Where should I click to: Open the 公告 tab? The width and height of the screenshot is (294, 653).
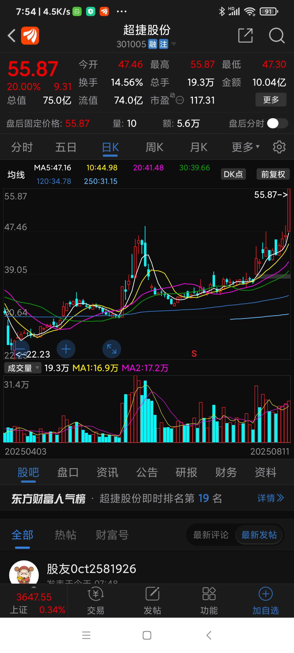(147, 472)
